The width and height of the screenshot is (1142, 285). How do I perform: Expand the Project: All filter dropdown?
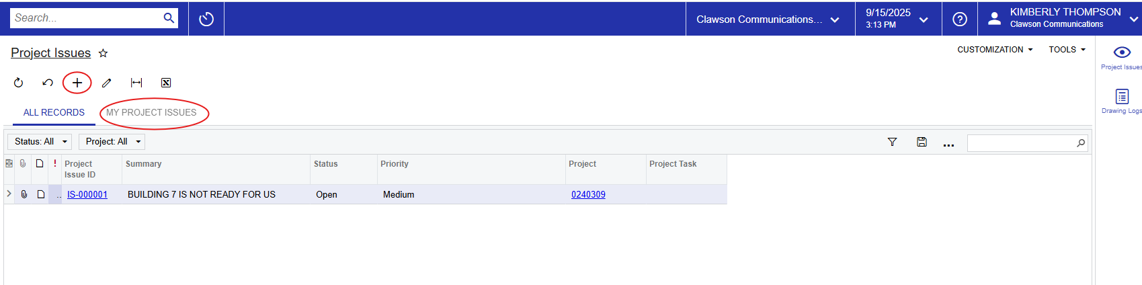112,142
